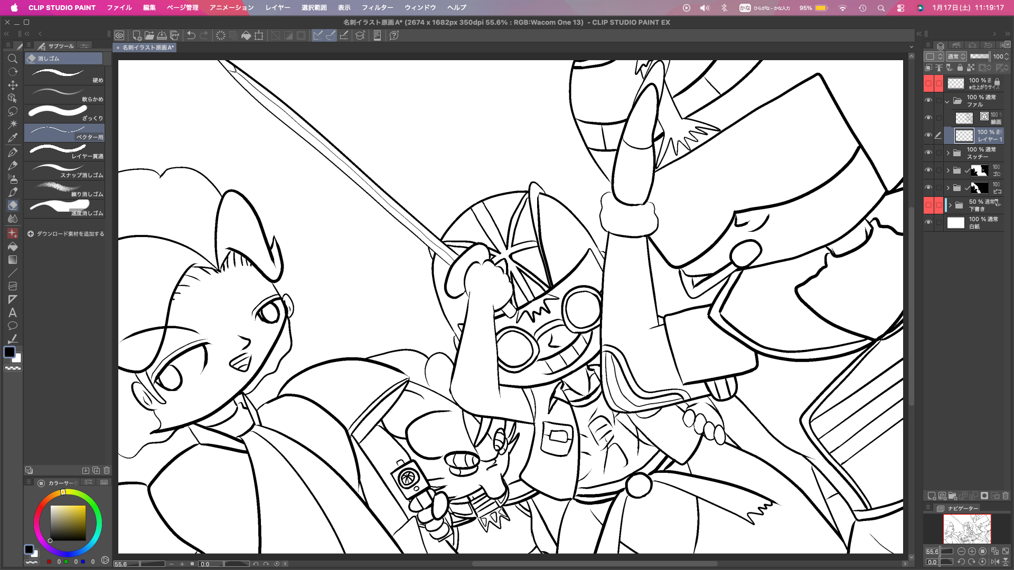Collapse the ファル layer folder
The height and width of the screenshot is (570, 1014).
[x=947, y=101]
